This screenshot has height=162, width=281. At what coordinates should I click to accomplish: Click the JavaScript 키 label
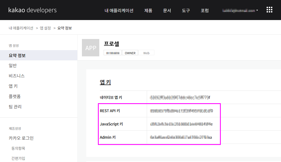click(111, 124)
